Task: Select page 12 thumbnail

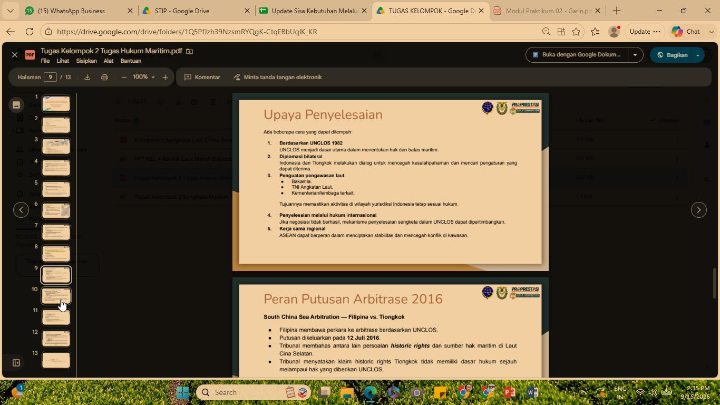Action: click(56, 339)
